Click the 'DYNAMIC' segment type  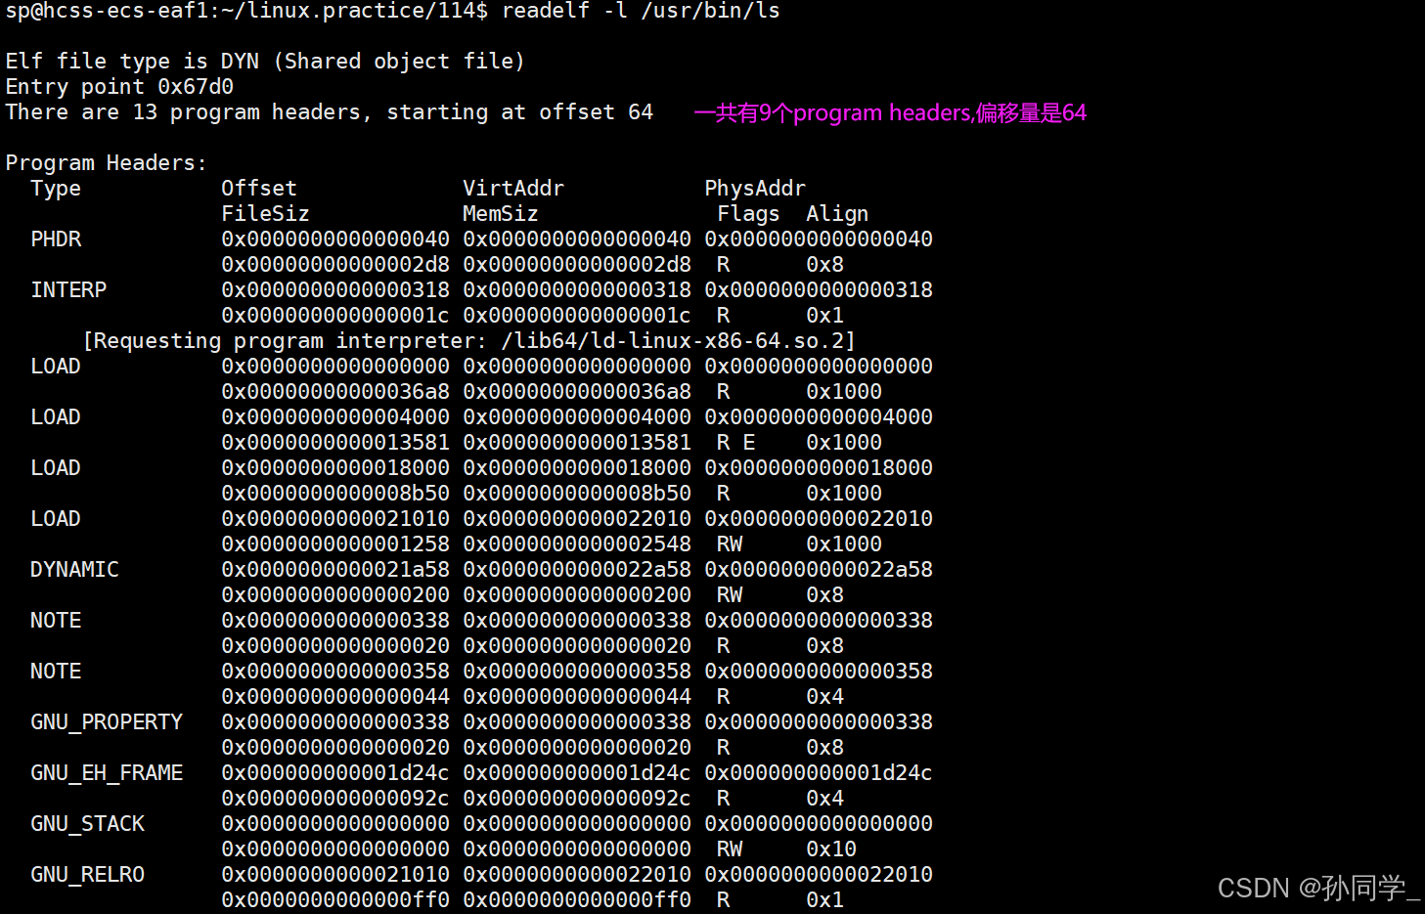point(74,570)
